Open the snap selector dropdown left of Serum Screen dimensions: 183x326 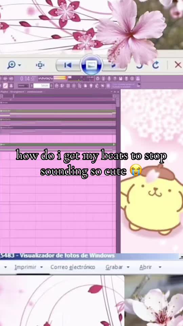[23, 86]
